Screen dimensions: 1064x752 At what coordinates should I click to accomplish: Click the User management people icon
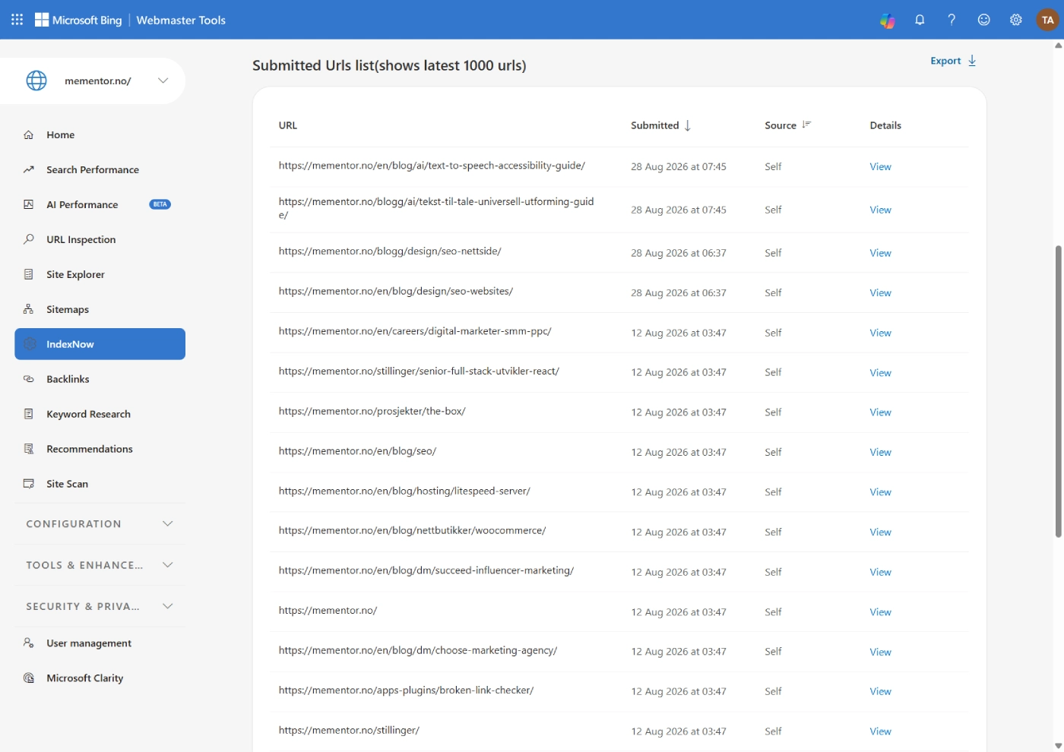(x=29, y=643)
